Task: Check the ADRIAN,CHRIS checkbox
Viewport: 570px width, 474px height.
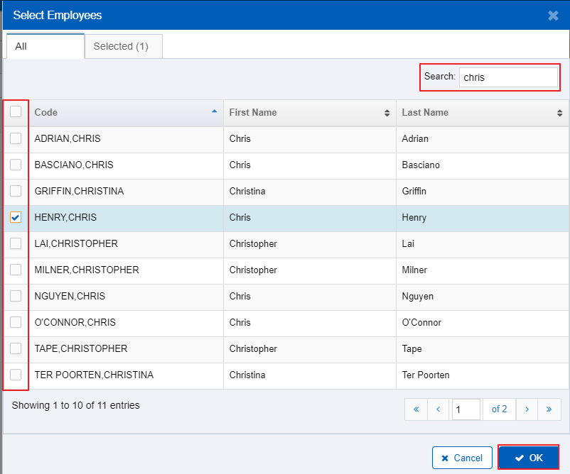Action: click(x=16, y=138)
